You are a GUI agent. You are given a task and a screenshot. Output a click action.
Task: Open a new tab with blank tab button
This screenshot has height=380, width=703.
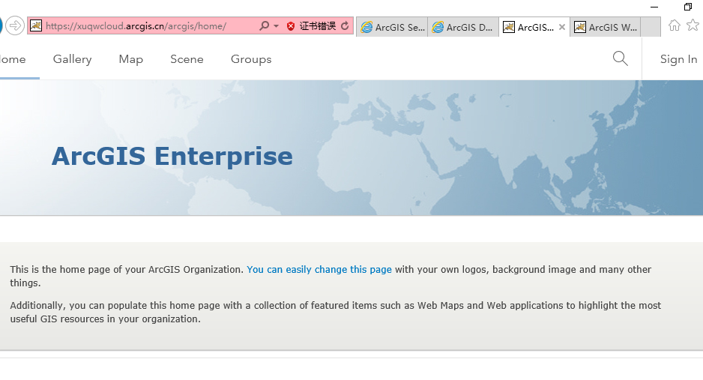click(x=651, y=27)
